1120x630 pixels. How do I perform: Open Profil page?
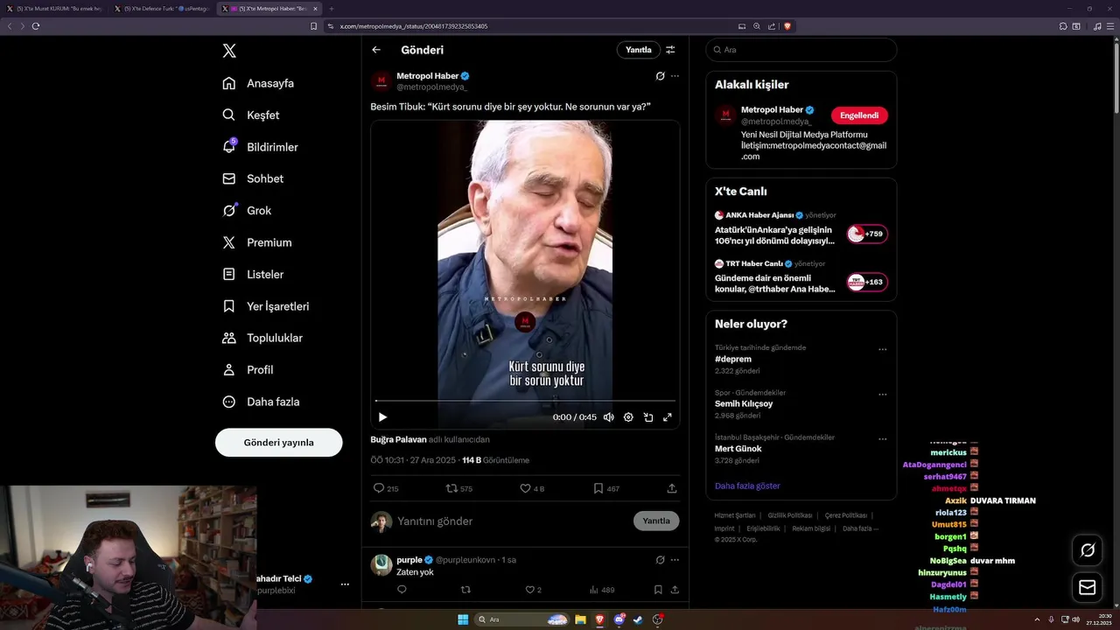[248, 369]
